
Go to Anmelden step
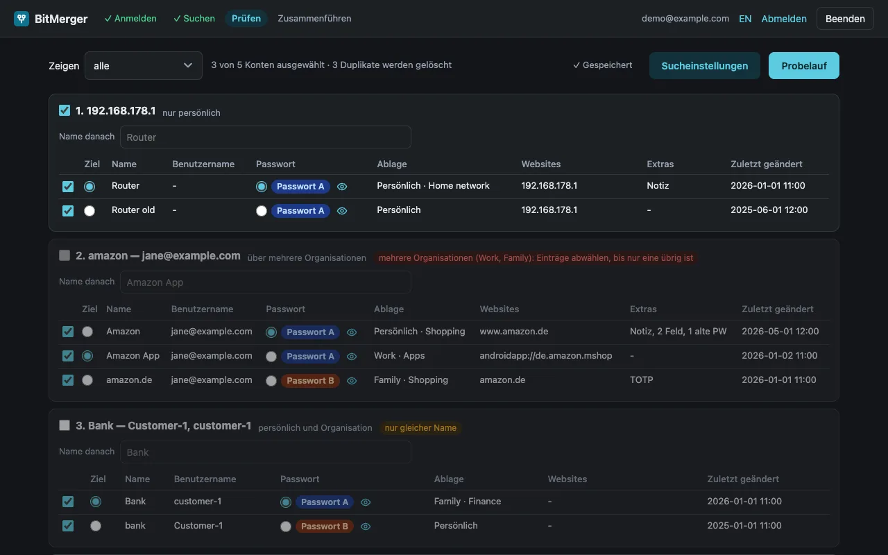pyautogui.click(x=130, y=19)
